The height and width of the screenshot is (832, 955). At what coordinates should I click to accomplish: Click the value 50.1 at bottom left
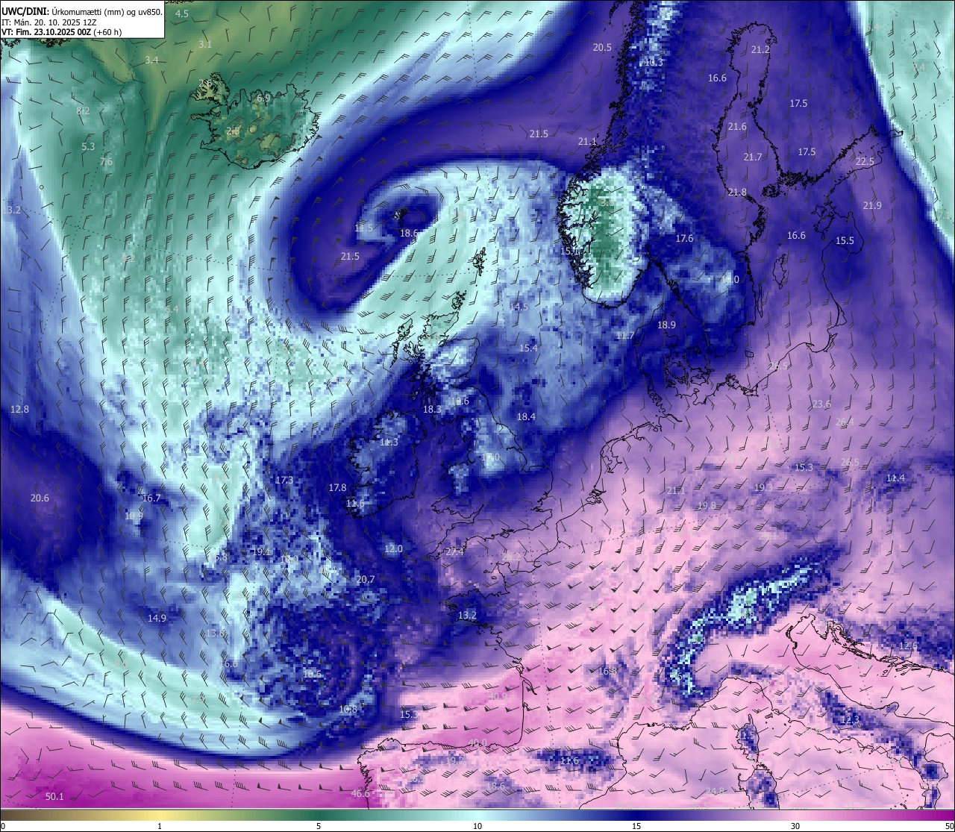pyautogui.click(x=54, y=797)
